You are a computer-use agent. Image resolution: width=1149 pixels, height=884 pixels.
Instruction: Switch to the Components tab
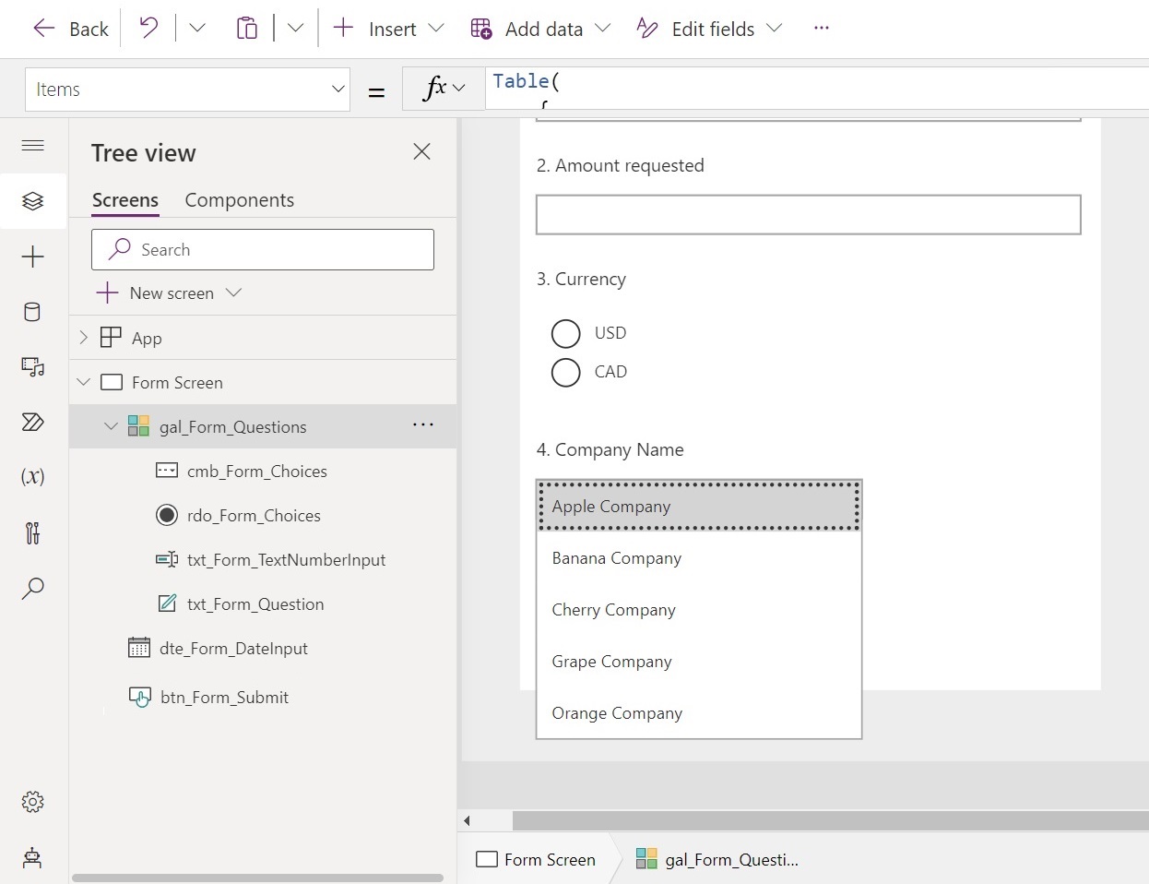click(239, 199)
